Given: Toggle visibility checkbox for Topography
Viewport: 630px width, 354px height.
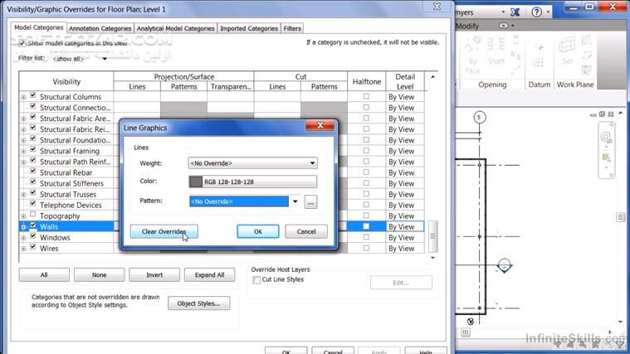Looking at the screenshot, I should click(x=33, y=216).
